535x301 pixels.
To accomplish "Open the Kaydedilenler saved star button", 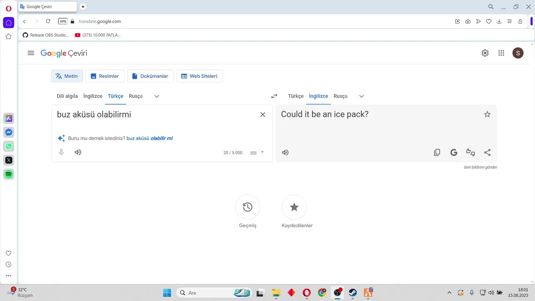I will (294, 207).
